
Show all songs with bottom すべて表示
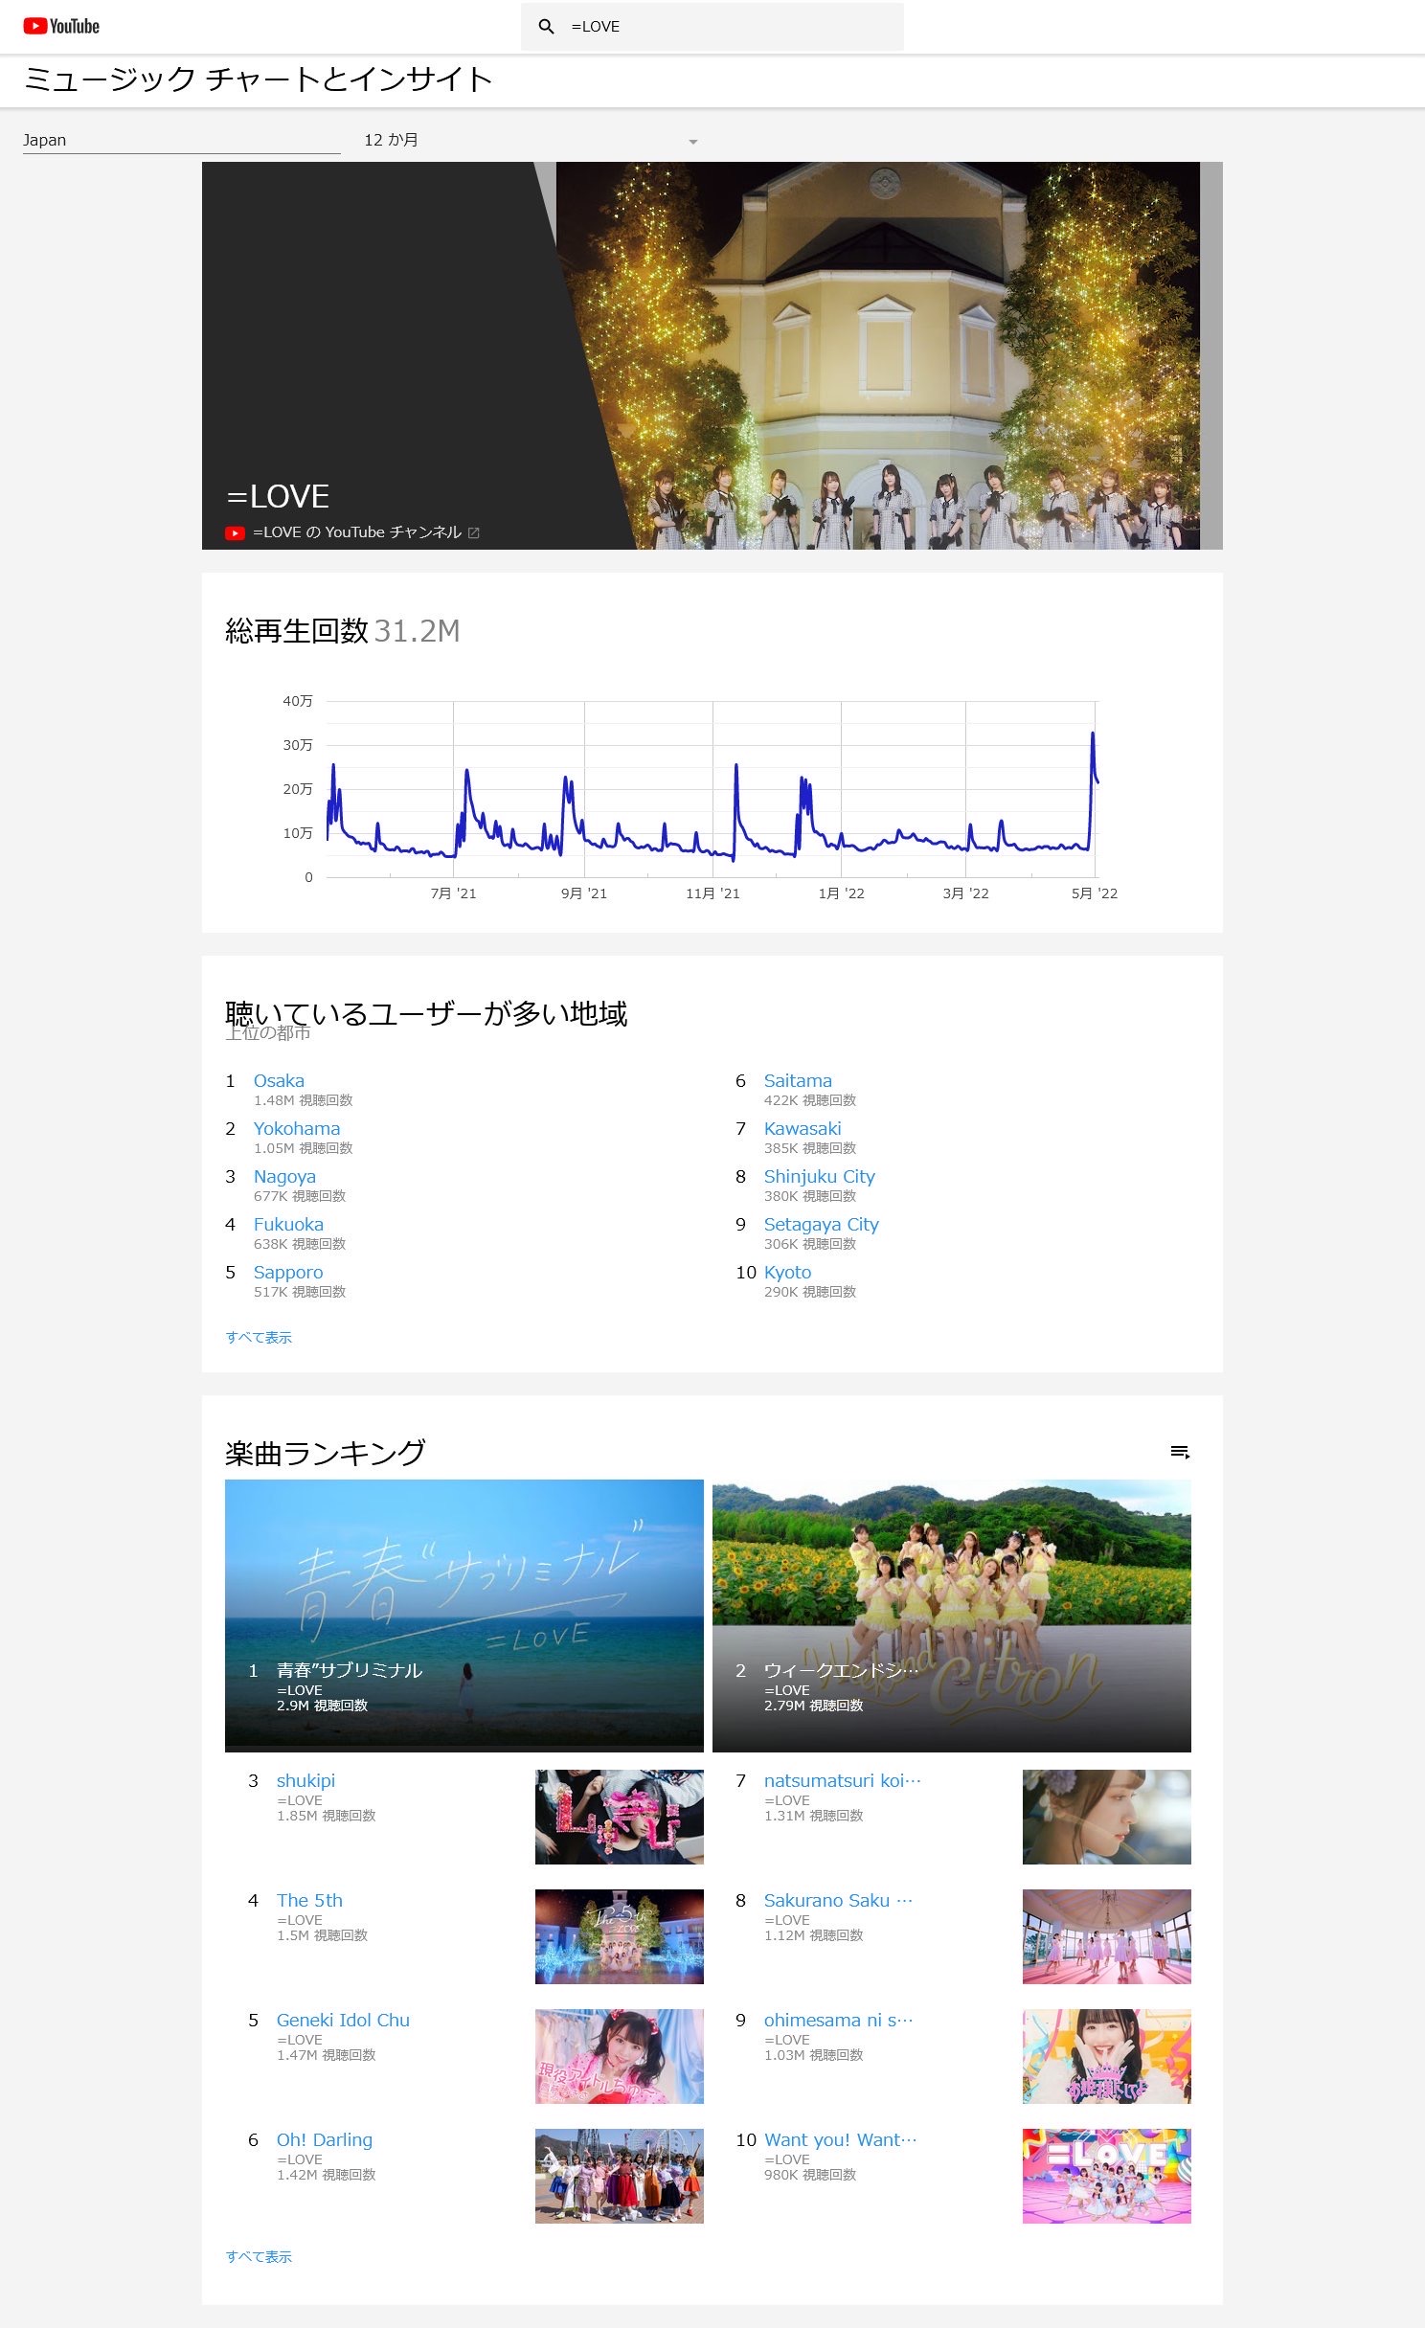coord(259,2257)
